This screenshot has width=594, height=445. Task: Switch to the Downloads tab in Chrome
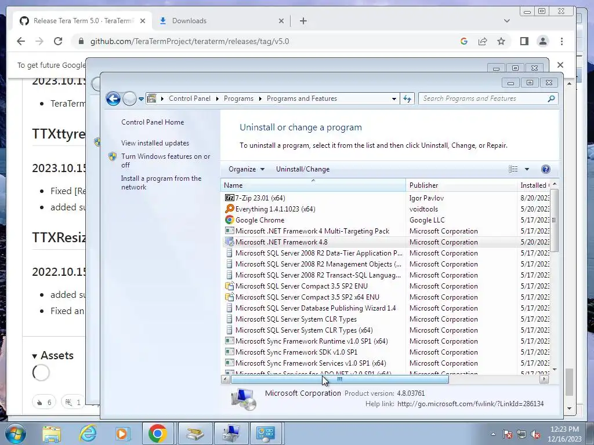222,21
